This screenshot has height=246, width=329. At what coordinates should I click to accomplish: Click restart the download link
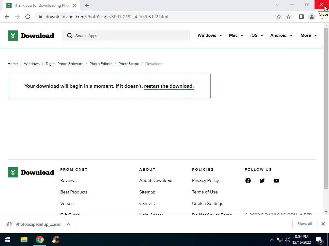(169, 86)
